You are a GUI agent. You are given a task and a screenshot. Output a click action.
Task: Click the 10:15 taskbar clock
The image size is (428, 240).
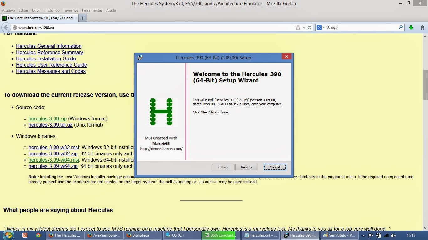point(411,236)
